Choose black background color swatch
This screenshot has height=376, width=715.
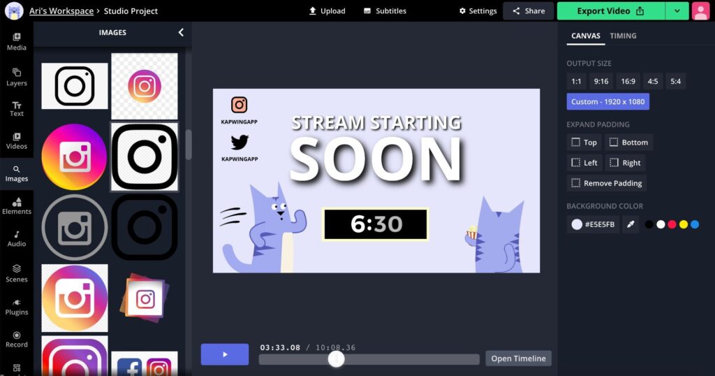pos(649,224)
